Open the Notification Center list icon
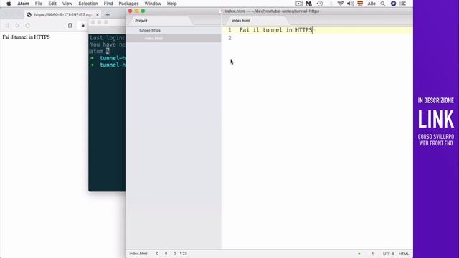This screenshot has height=258, width=459. [x=403, y=4]
